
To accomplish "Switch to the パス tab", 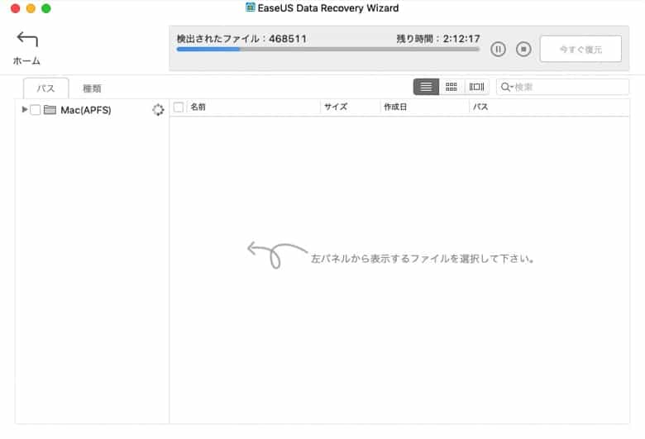I will click(x=45, y=88).
